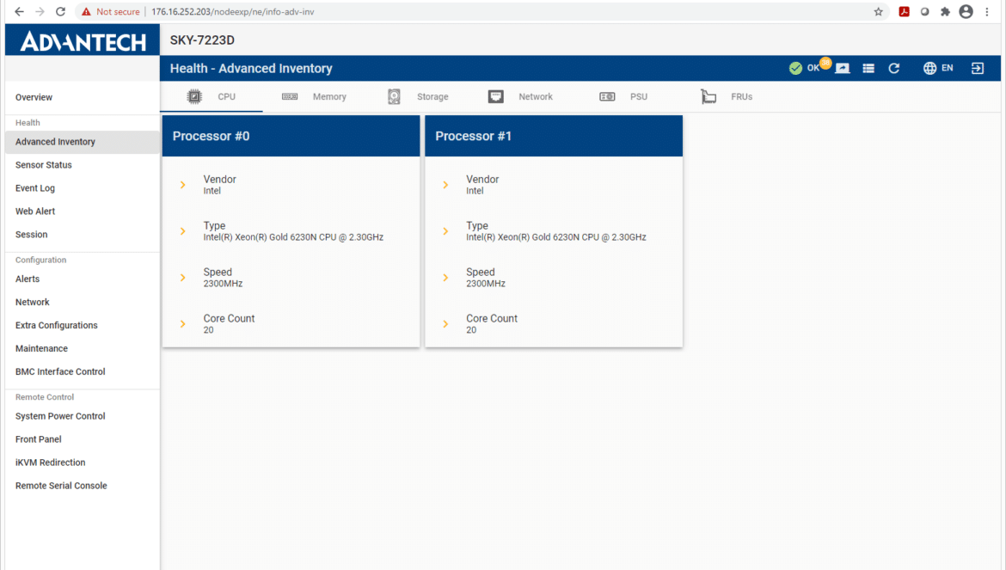Open the browser extensions puzzle icon
1006x570 pixels.
pos(945,11)
